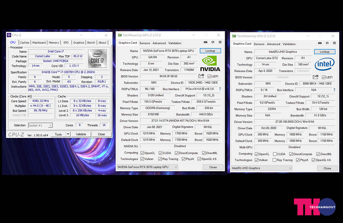Image resolution: width=343 pixels, height=223 pixels.
Task: Click the BIOS share icon in Intel GPU-Z window
Action: (x=316, y=77)
